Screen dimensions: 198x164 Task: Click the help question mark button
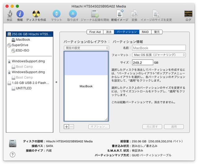click(x=12, y=154)
